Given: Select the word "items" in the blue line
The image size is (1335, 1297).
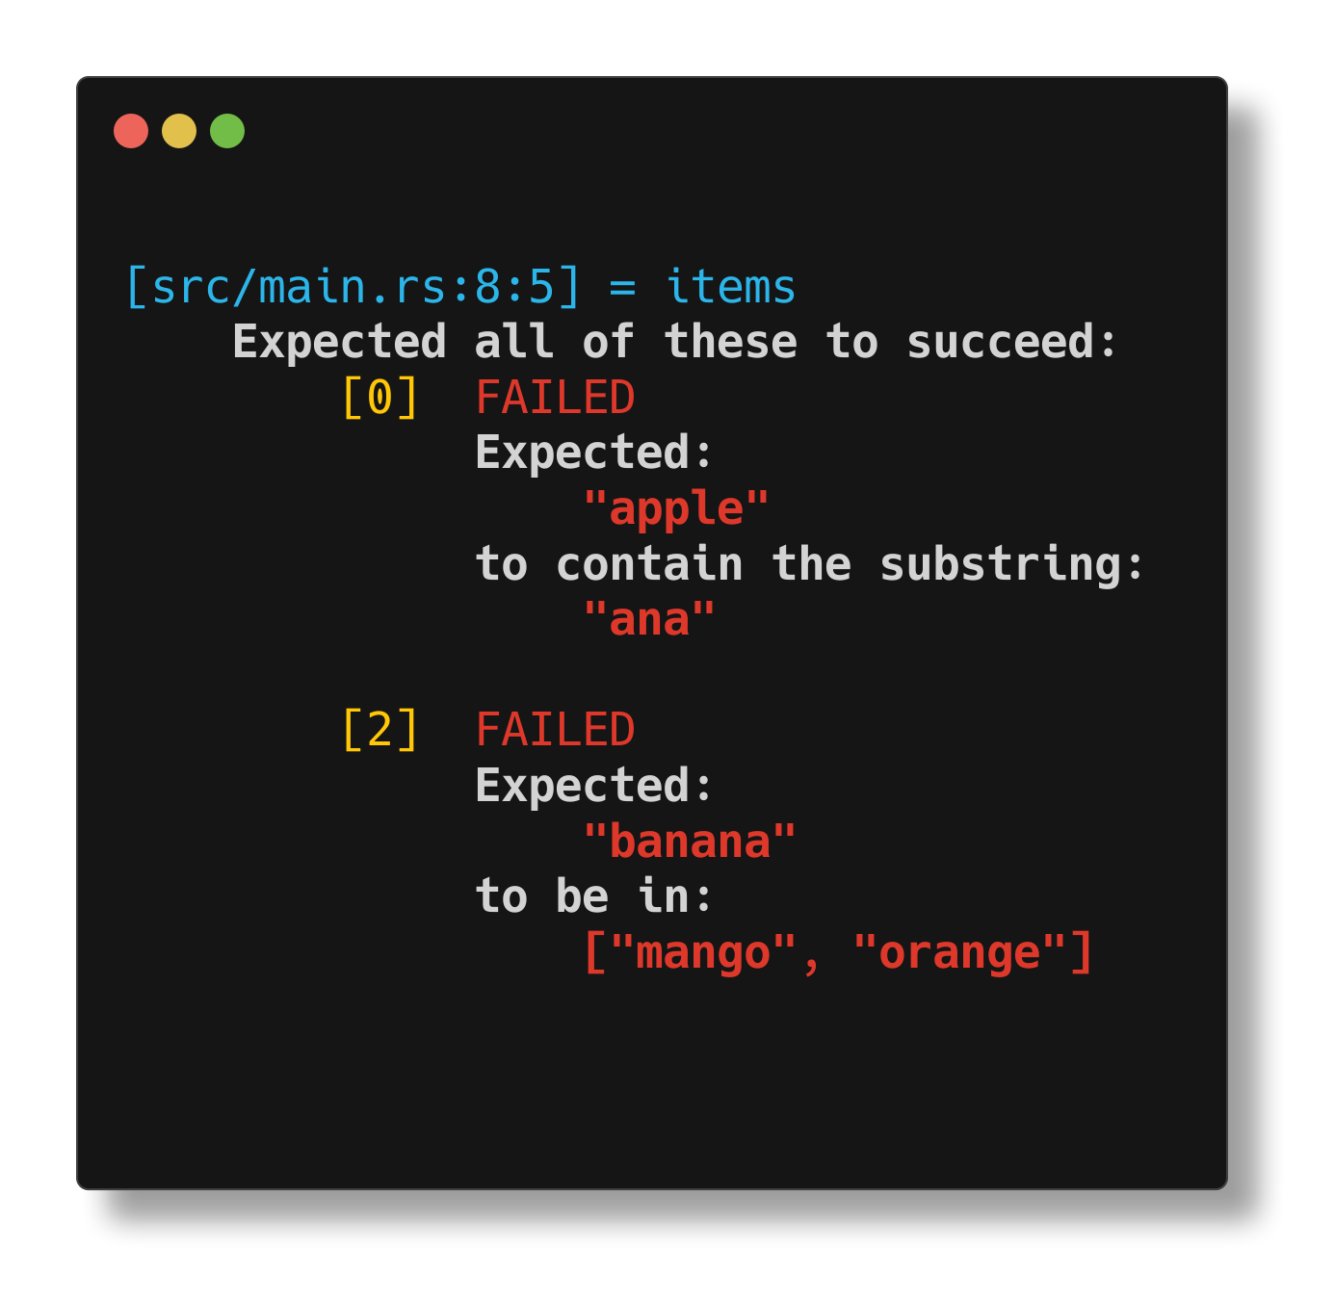Looking at the screenshot, I should pos(730,287).
